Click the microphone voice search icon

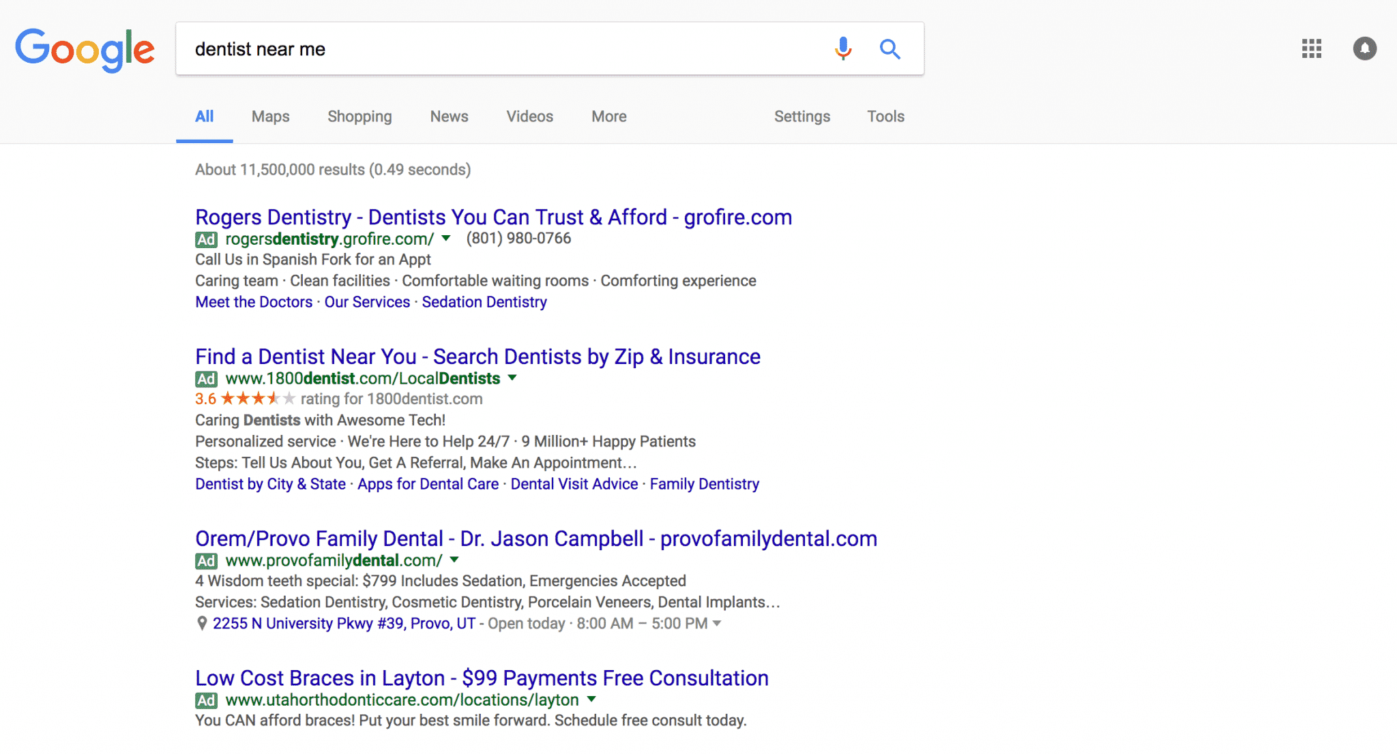coord(843,48)
